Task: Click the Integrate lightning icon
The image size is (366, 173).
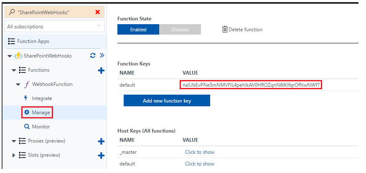Action: [26, 98]
